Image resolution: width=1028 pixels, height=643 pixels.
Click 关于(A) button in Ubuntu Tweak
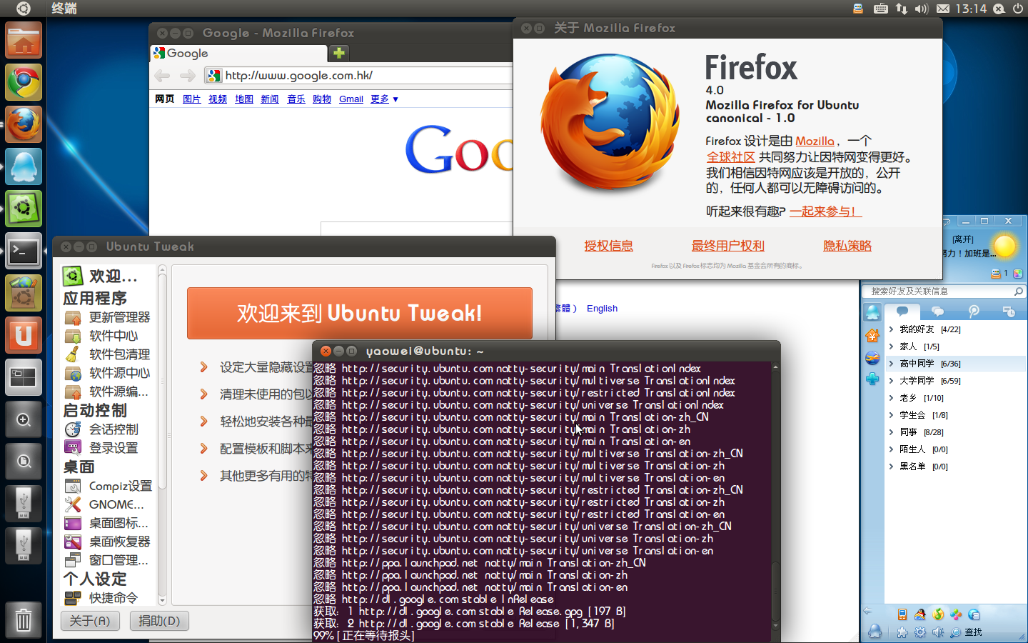coord(89,621)
